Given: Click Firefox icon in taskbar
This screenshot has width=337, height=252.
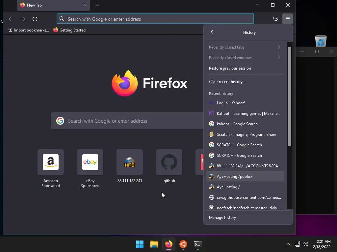Looking at the screenshot, I should point(169,244).
